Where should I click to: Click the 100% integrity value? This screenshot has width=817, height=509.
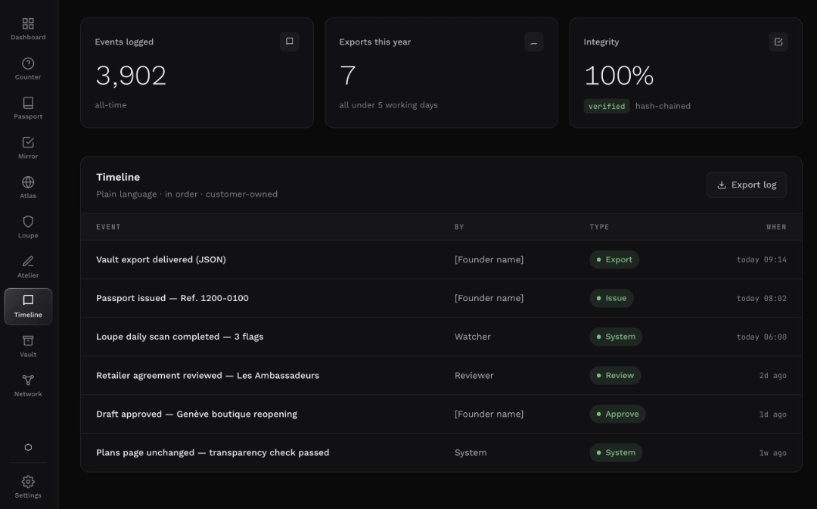[619, 76]
